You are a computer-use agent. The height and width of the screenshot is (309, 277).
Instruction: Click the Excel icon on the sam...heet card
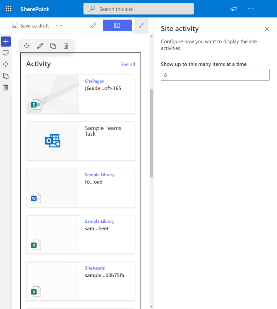point(36,245)
